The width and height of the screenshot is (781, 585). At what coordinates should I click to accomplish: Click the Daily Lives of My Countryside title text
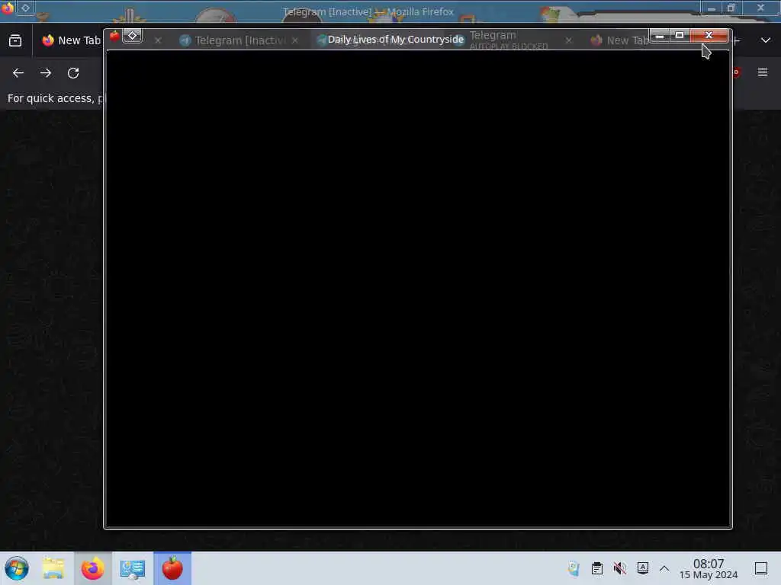pyautogui.click(x=396, y=40)
